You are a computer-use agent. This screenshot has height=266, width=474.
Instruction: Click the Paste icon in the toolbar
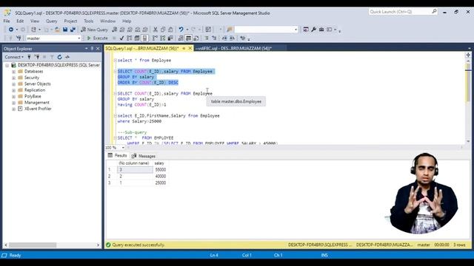[x=170, y=30]
